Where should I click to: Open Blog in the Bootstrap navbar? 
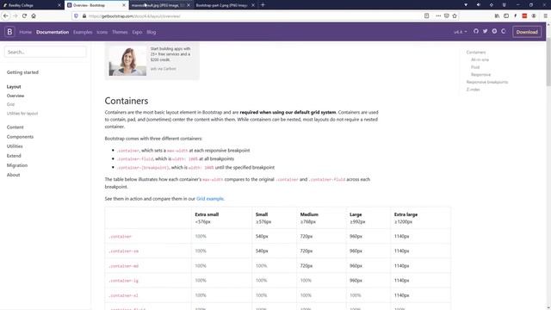point(152,32)
